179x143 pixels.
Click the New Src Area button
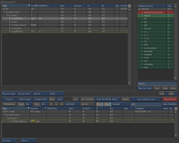point(145,88)
